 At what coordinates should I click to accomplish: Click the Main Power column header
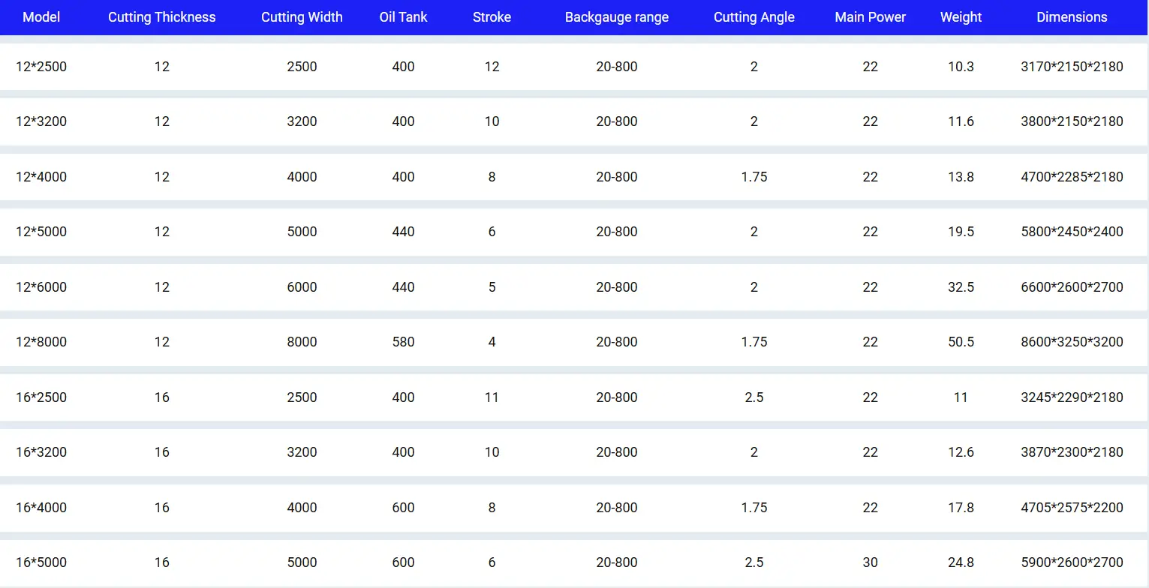pos(870,17)
